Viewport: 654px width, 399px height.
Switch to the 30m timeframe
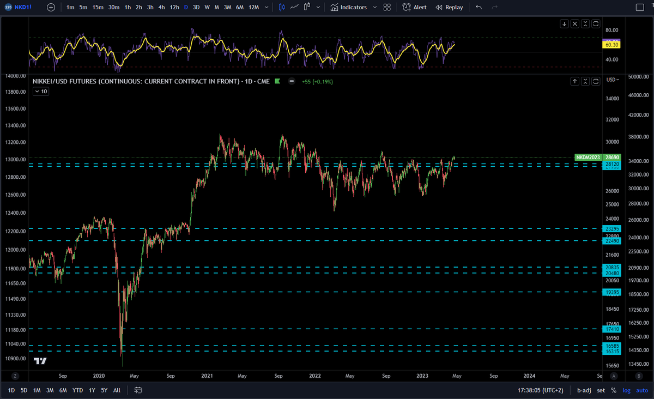113,7
